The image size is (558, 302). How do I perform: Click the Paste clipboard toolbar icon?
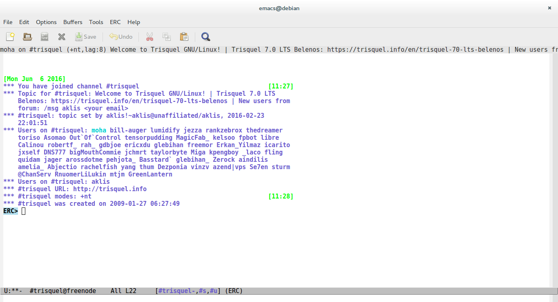pyautogui.click(x=184, y=37)
